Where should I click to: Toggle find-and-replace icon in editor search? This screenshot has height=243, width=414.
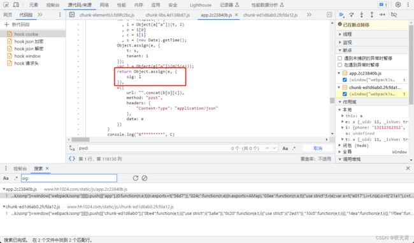72,148
